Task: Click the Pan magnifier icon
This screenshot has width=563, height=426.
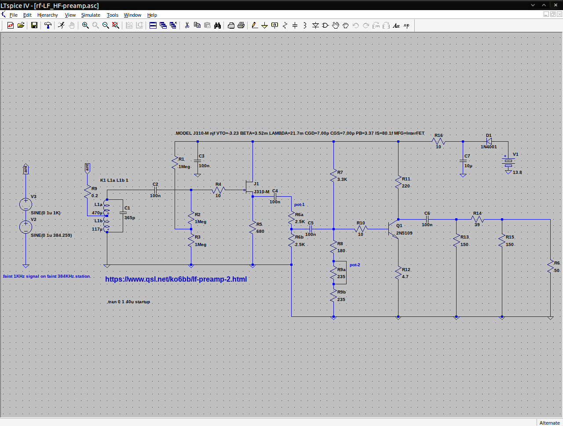Action: coord(95,26)
